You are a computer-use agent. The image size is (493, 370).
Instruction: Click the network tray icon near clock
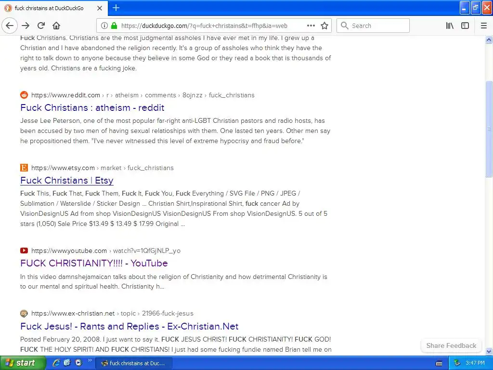[457, 363]
